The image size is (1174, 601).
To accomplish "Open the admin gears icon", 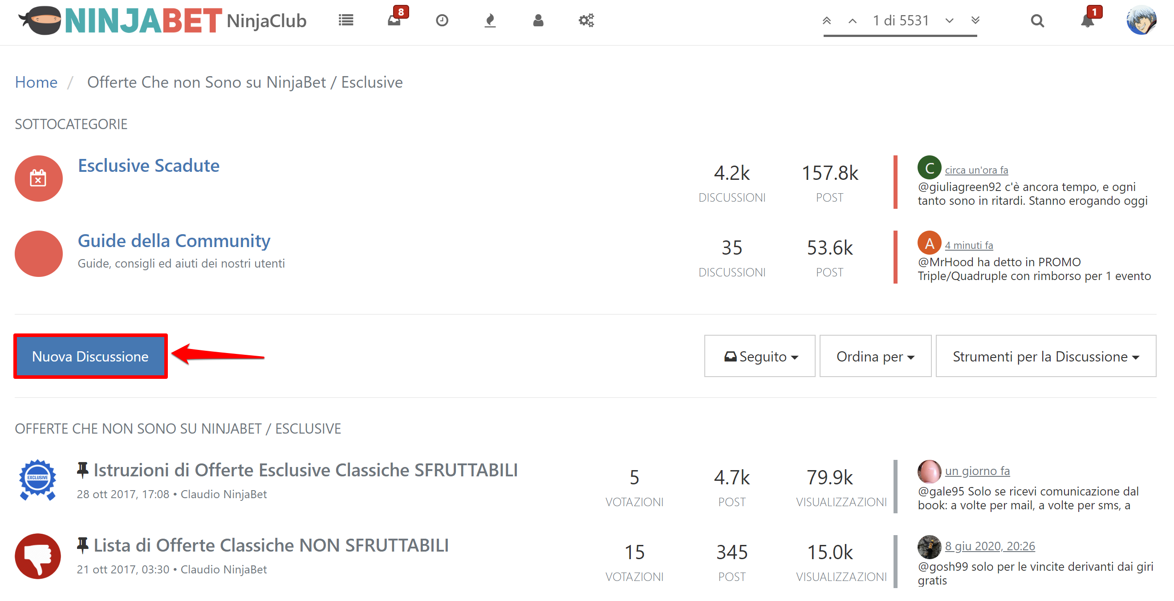I will coord(586,20).
